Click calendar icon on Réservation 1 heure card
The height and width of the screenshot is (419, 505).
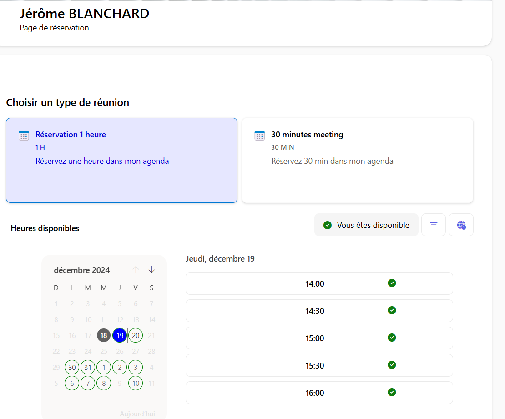[24, 136]
